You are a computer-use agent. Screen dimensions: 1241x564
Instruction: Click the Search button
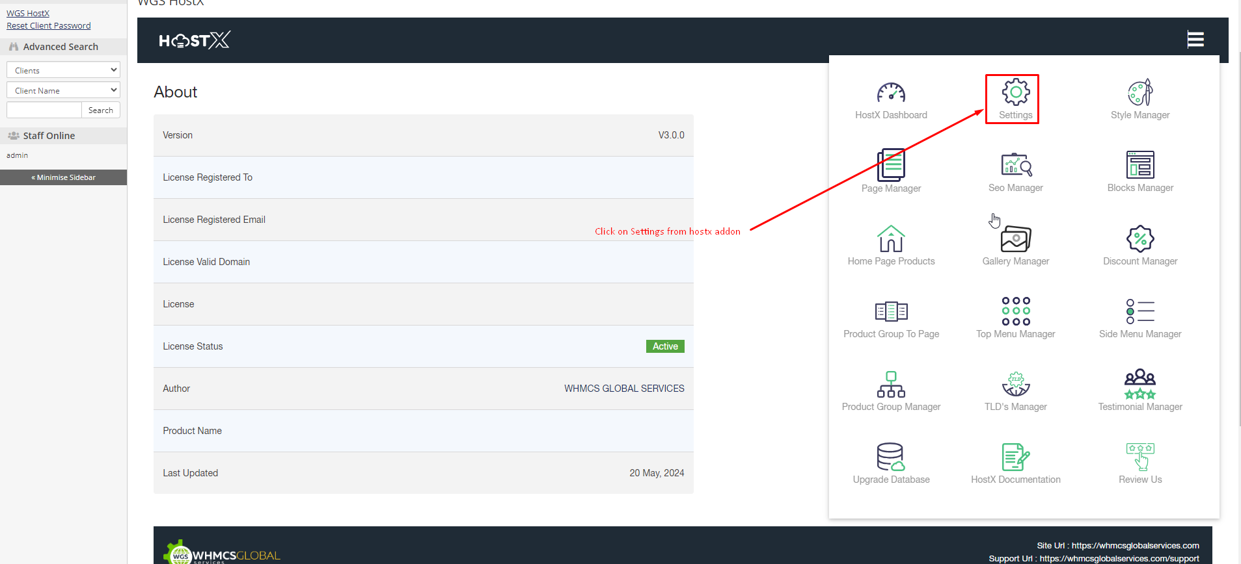[x=101, y=110]
